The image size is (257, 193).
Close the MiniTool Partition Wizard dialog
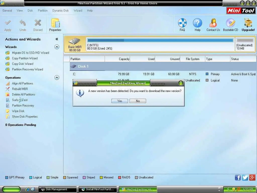[181, 83]
